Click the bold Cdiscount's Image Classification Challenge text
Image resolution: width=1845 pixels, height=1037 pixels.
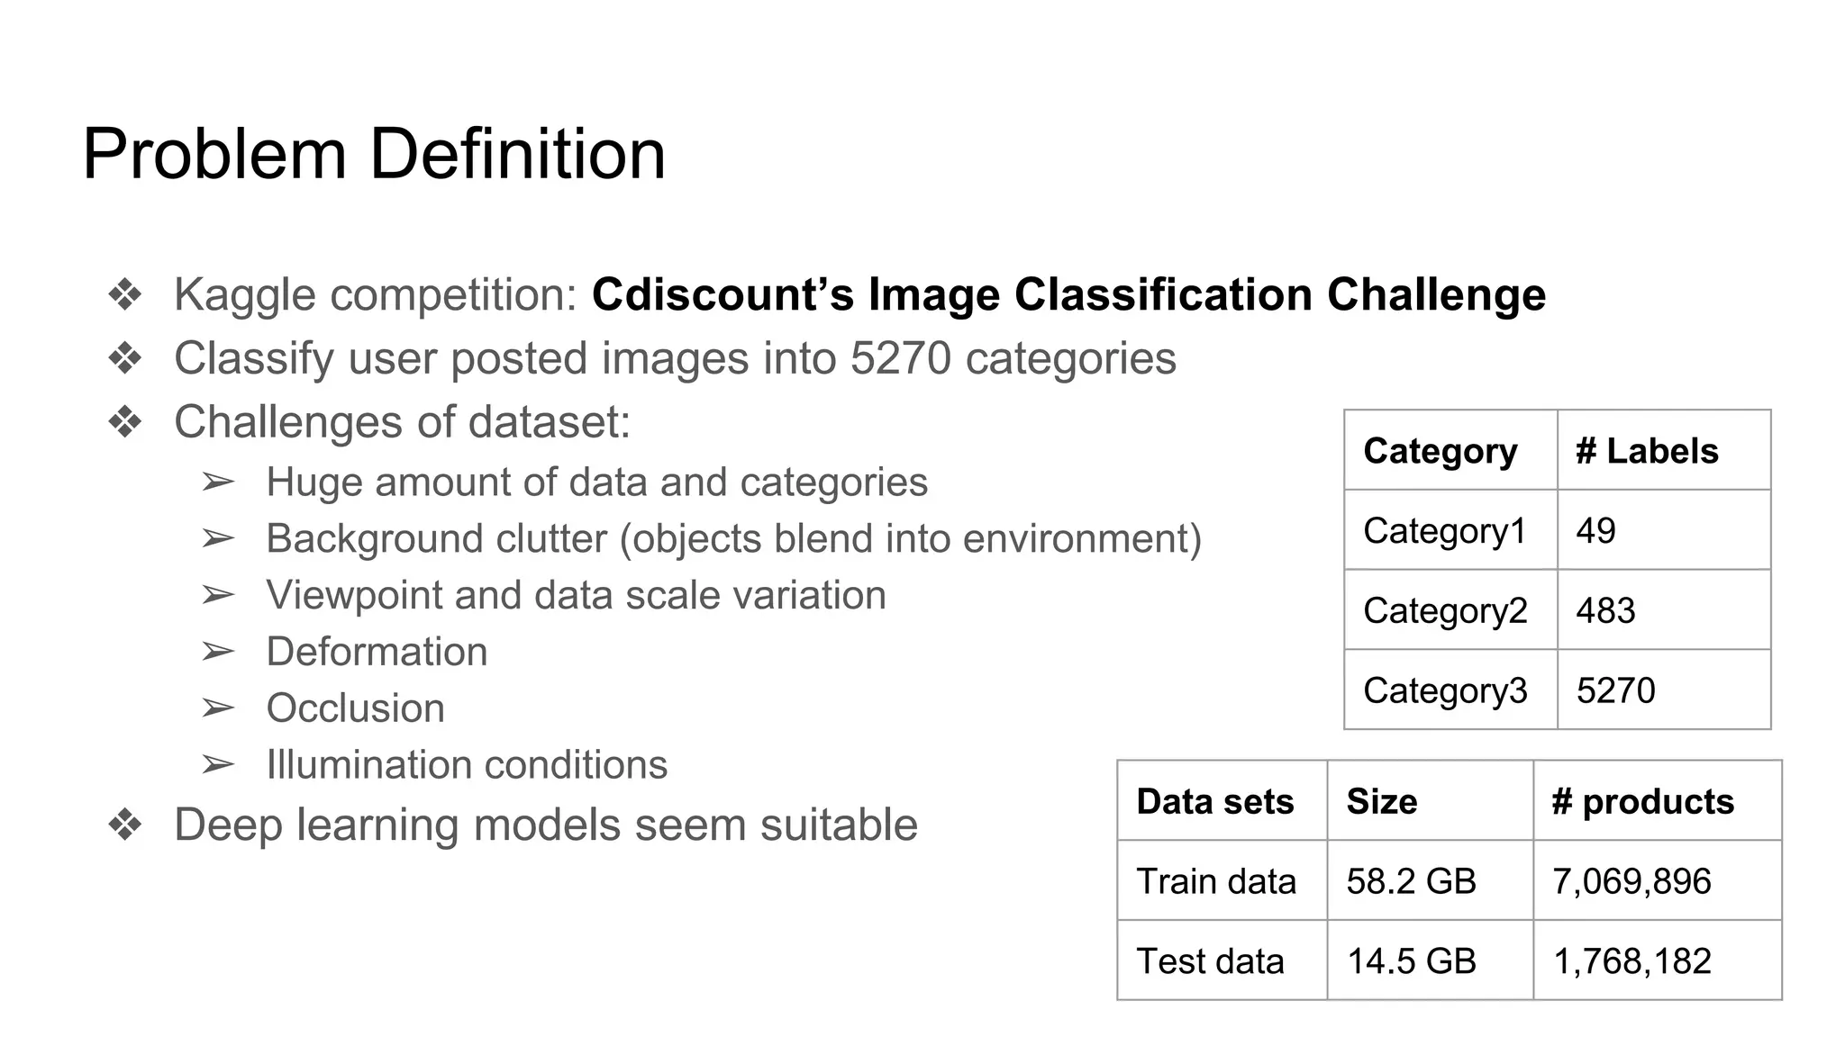(x=1068, y=294)
